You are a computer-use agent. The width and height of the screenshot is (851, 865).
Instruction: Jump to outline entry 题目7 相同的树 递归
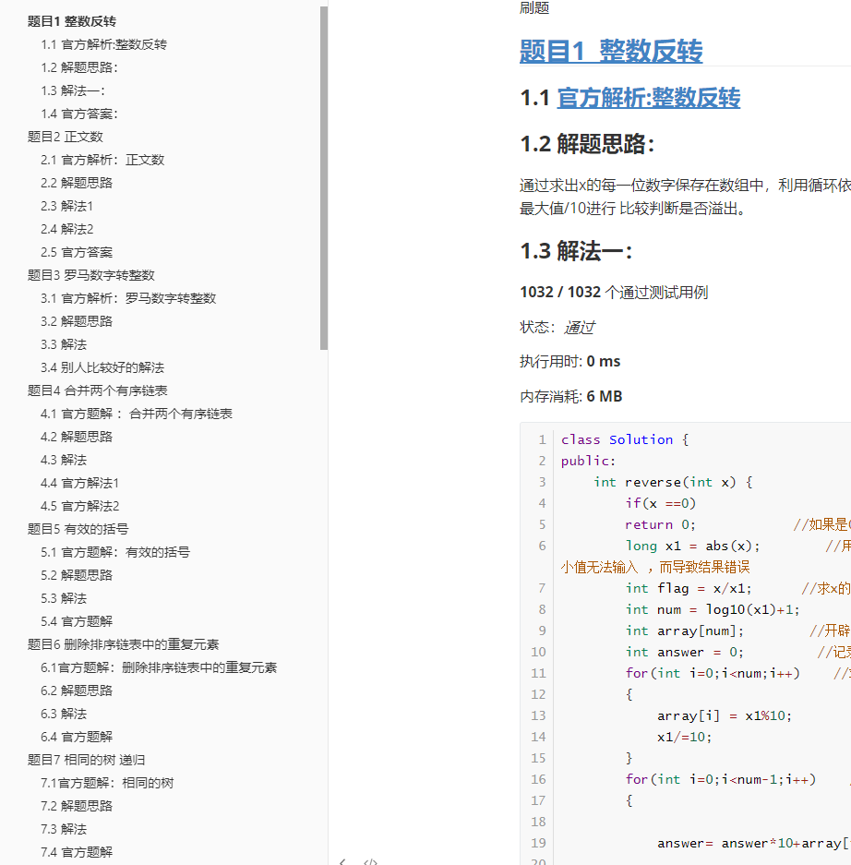tap(87, 761)
